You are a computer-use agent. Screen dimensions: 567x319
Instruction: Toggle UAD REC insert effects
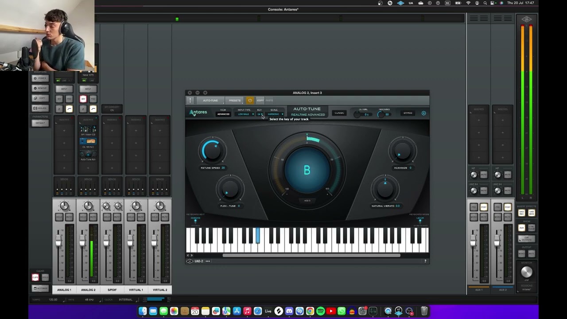pos(522,213)
